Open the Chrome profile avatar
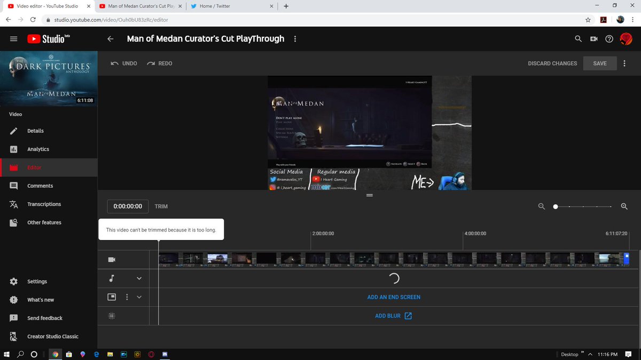Screen dimensions: 641x360 click(620, 19)
